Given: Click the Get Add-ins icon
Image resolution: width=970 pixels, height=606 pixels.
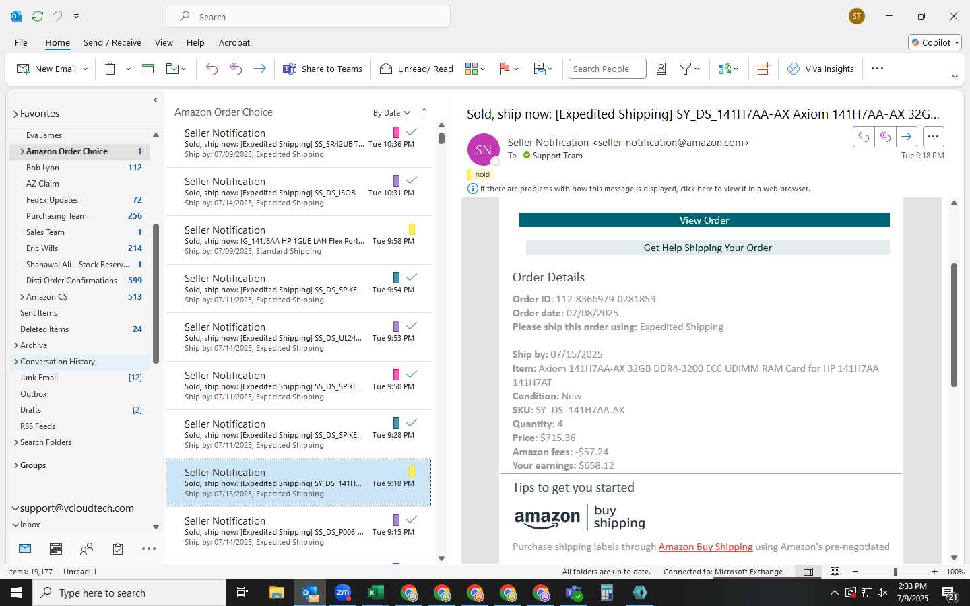Looking at the screenshot, I should [x=763, y=69].
